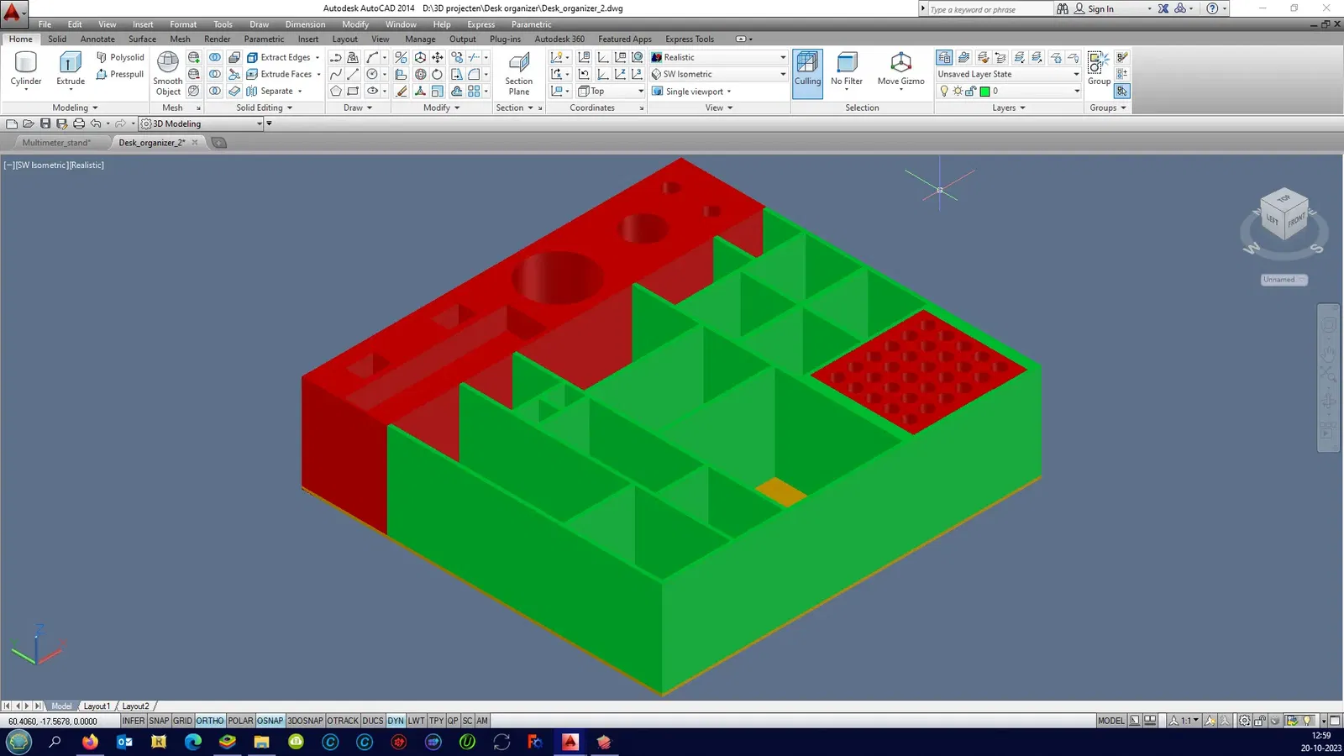Open Microsoft Edge from the taskbar
The width and height of the screenshot is (1344, 756).
coord(193,742)
